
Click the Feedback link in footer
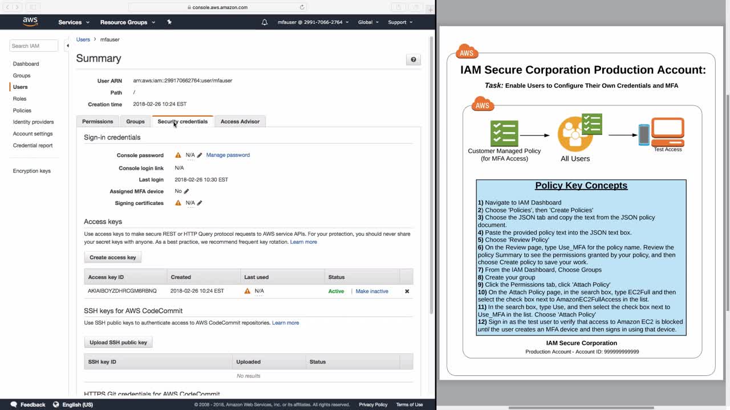33,404
